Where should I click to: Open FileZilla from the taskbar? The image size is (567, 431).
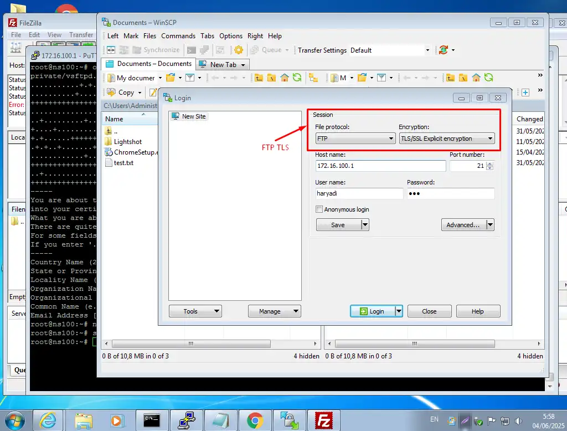point(323,420)
